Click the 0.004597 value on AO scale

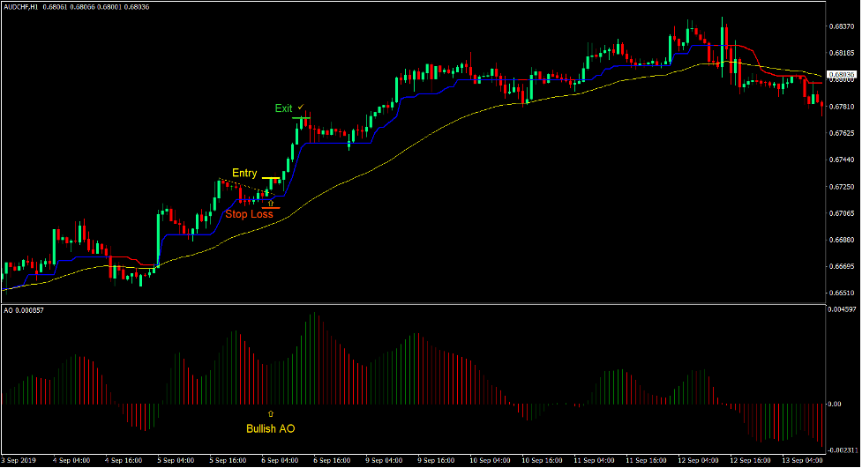[x=841, y=309]
